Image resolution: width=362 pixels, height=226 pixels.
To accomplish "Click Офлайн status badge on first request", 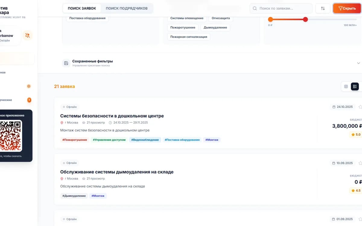I will coord(70,107).
